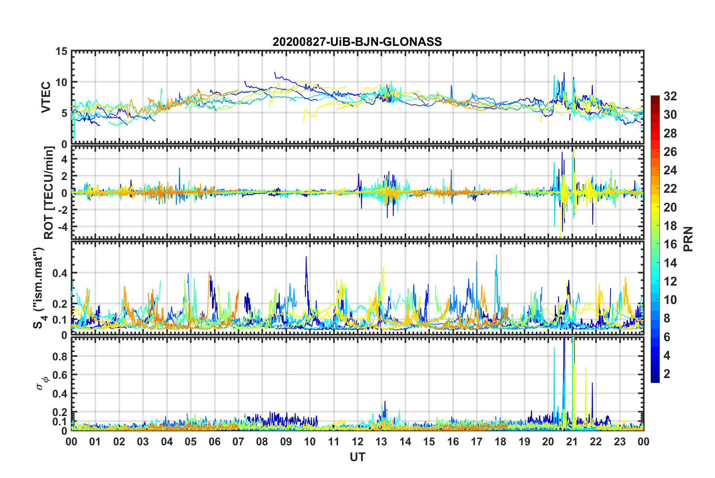Click the PRN colorbar label
Viewport: 715px width, 478px height.
(688, 239)
